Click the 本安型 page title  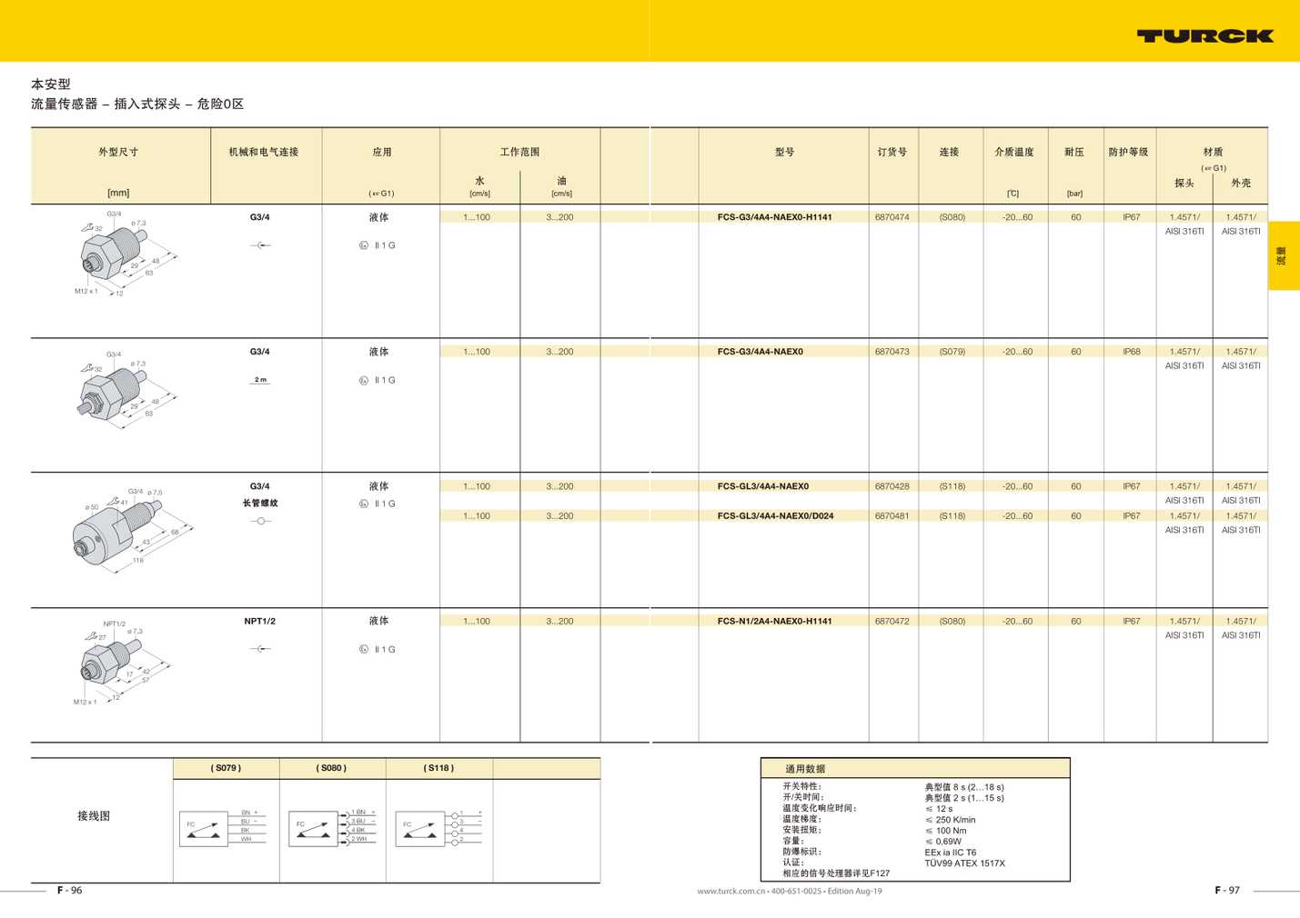click(x=51, y=84)
